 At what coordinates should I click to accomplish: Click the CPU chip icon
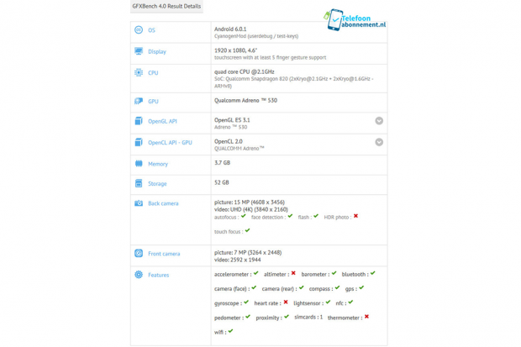(139, 73)
